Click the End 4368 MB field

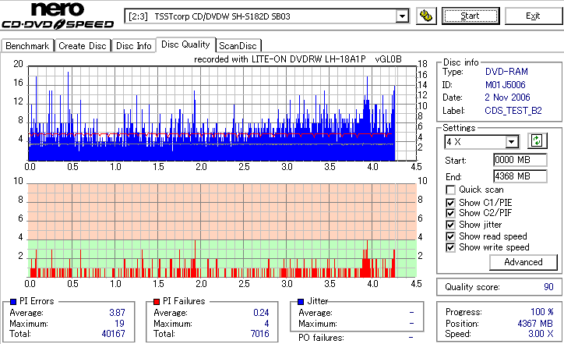520,176
